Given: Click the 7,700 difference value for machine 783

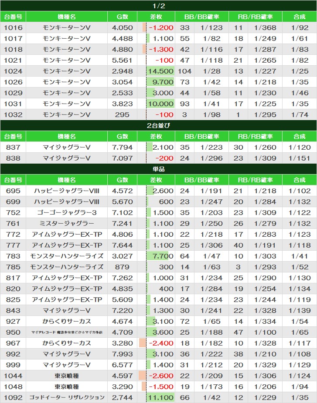Looking at the screenshot, I should click(x=163, y=256).
